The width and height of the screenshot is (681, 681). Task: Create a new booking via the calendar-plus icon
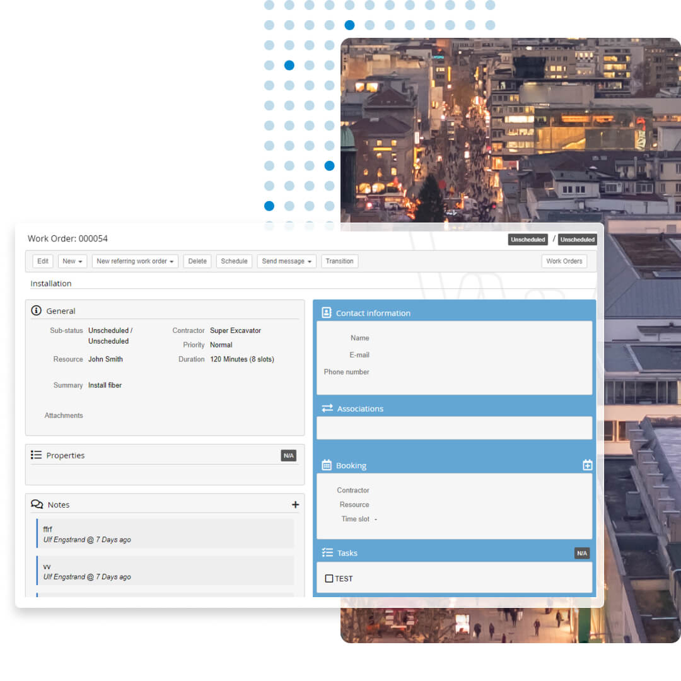(588, 464)
